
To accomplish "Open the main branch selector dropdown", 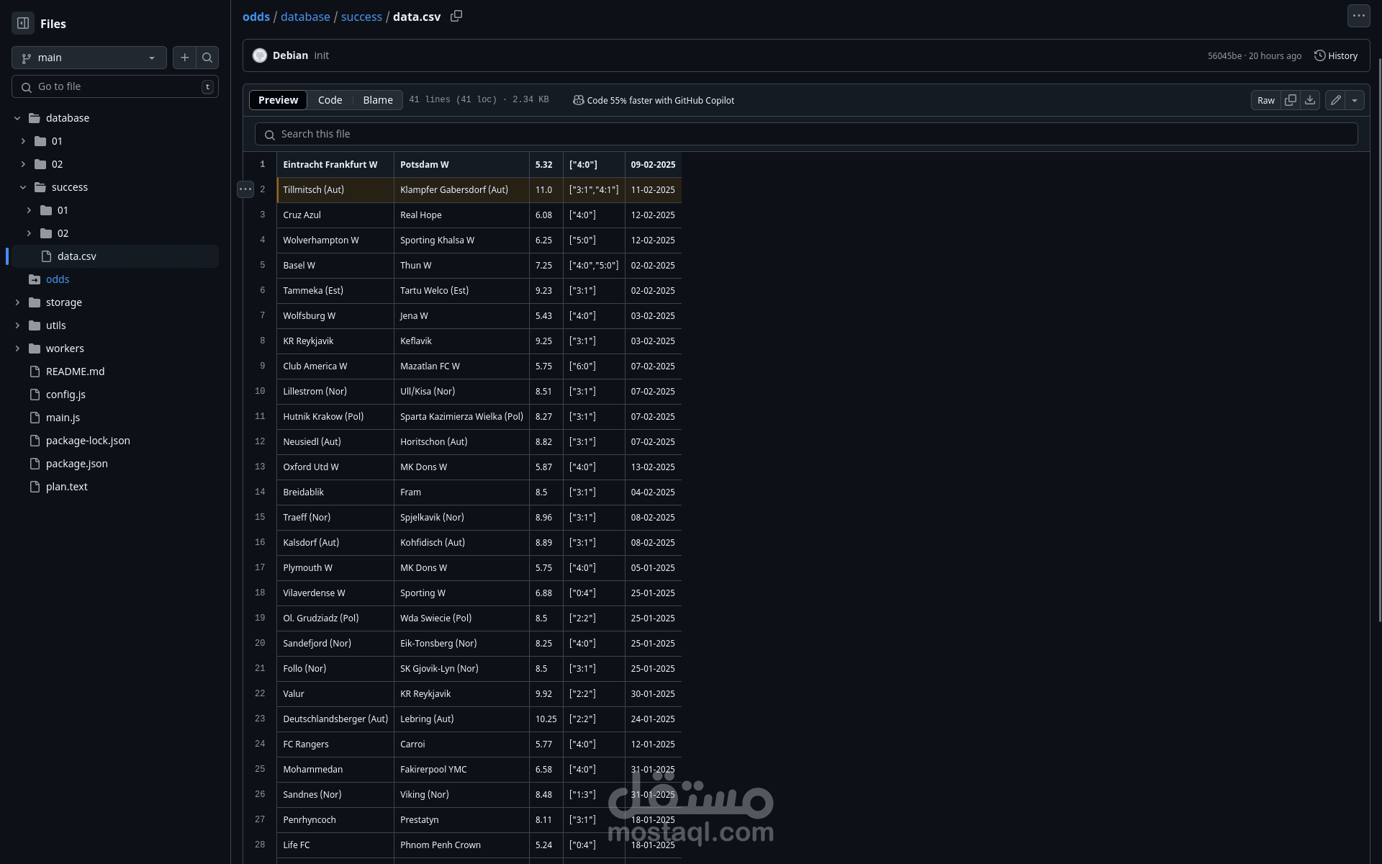I will point(89,58).
